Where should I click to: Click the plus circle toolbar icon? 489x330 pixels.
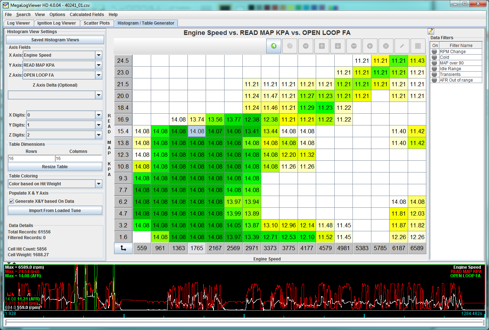click(x=370, y=46)
